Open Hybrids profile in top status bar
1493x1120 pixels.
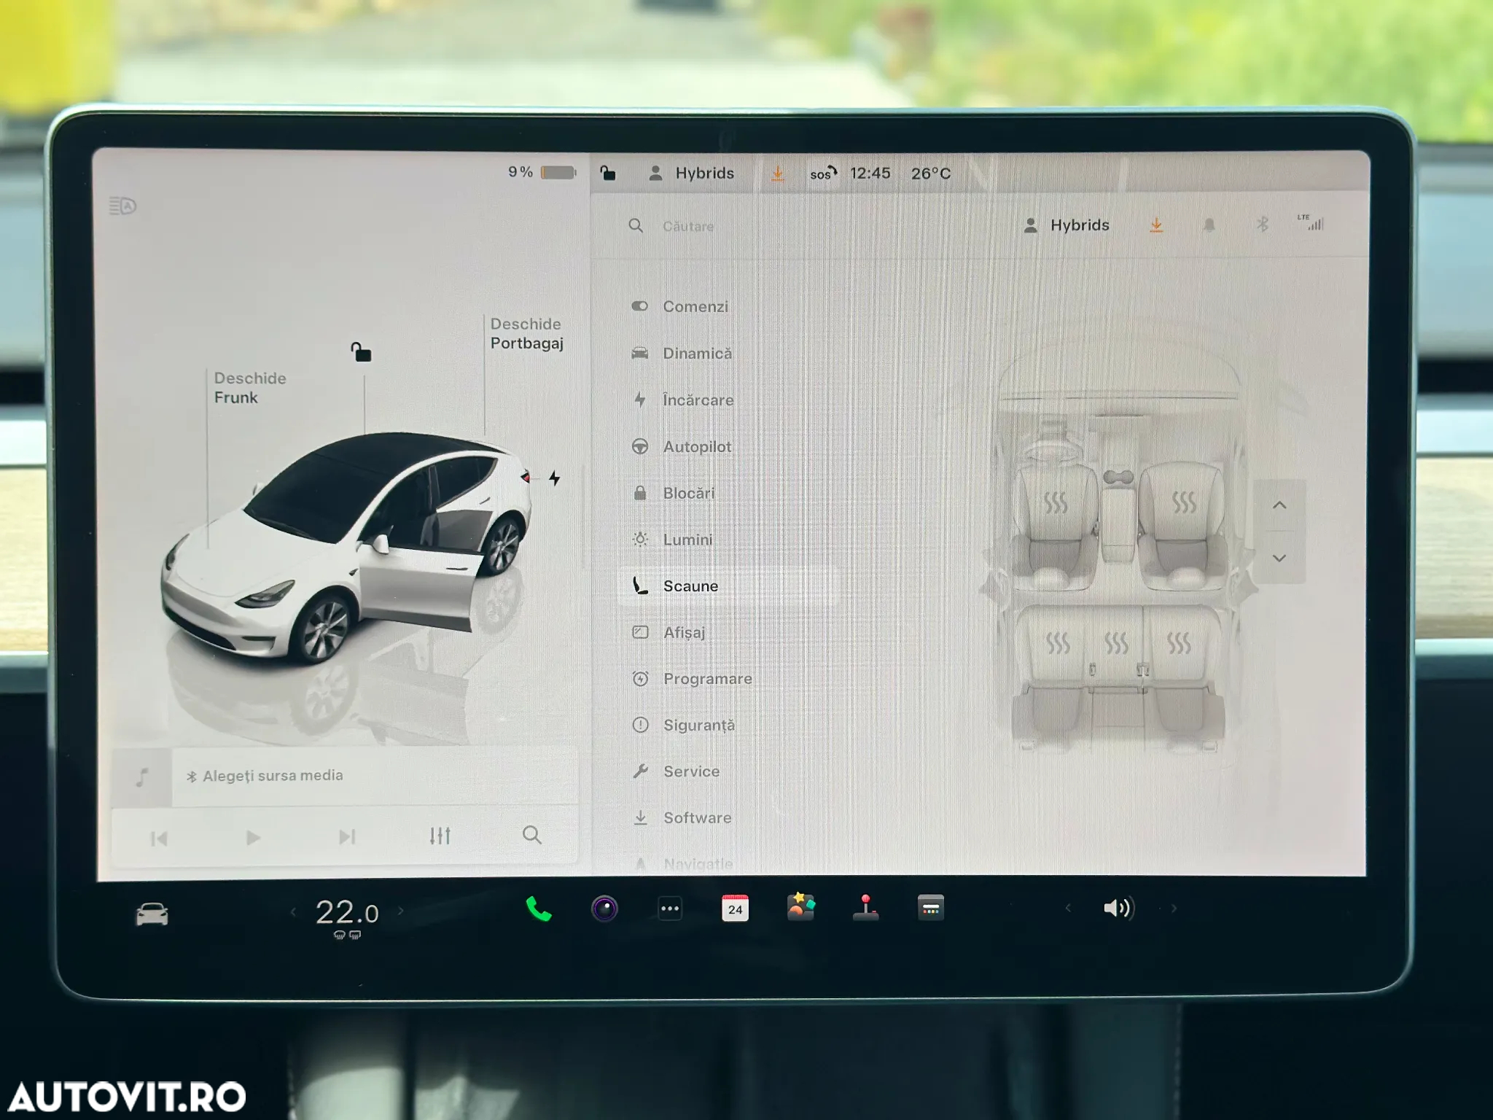[x=691, y=174]
